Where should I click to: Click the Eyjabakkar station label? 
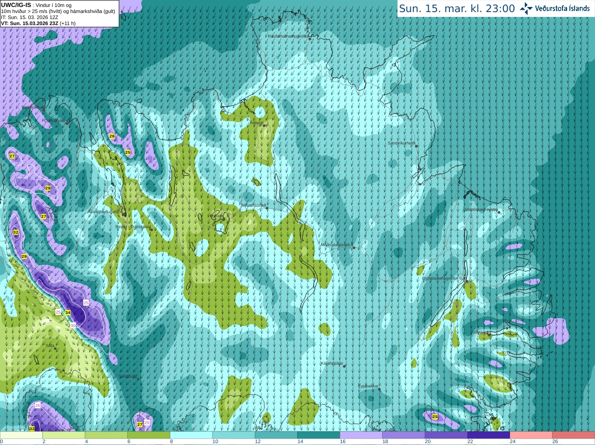click(369, 386)
